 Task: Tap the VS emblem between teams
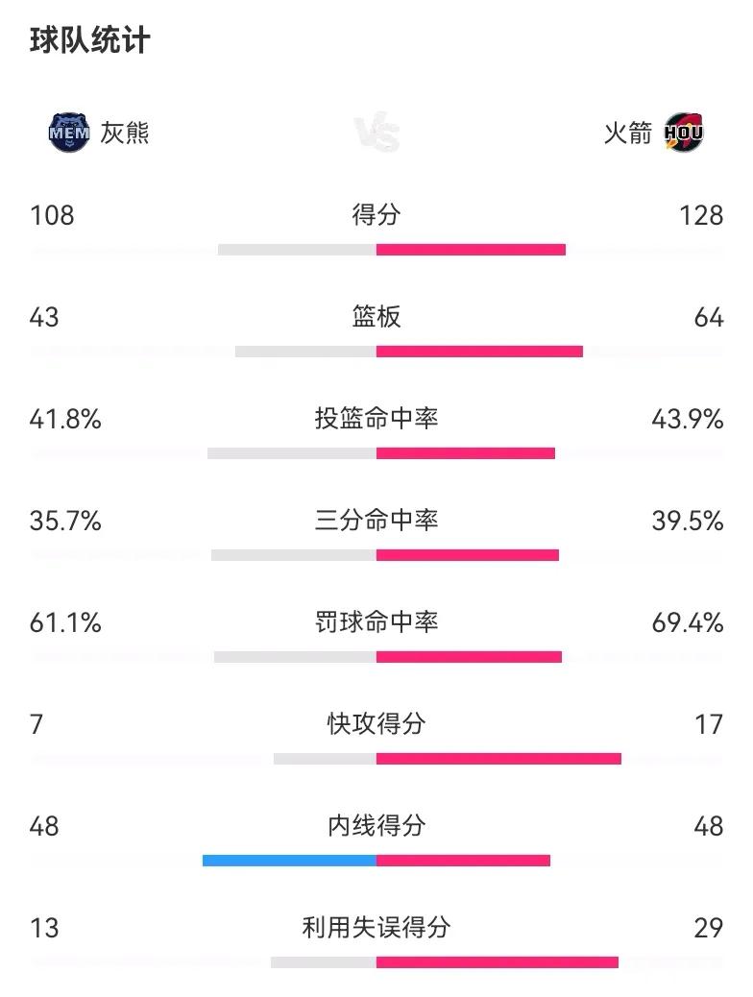pos(376,133)
